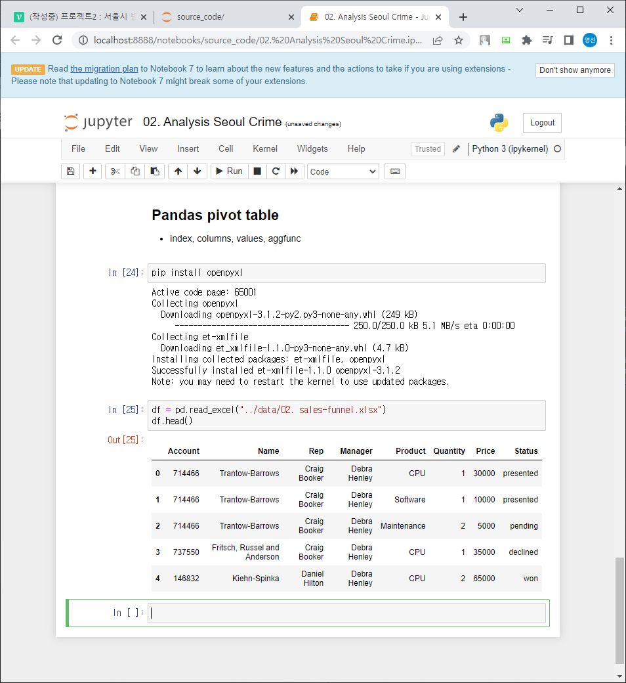Click the empty code cell input
This screenshot has height=683, width=626.
346,613
